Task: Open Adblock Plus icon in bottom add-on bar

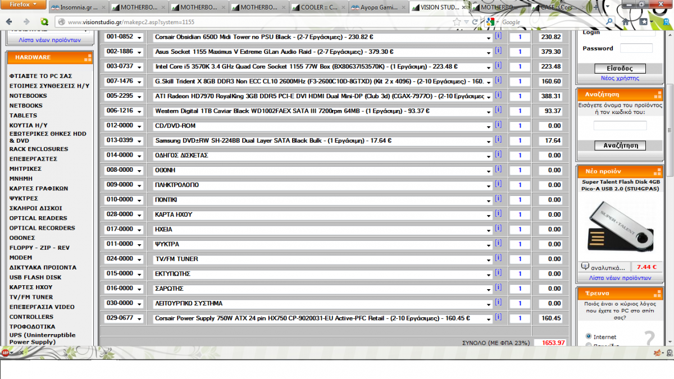Action: [5, 353]
